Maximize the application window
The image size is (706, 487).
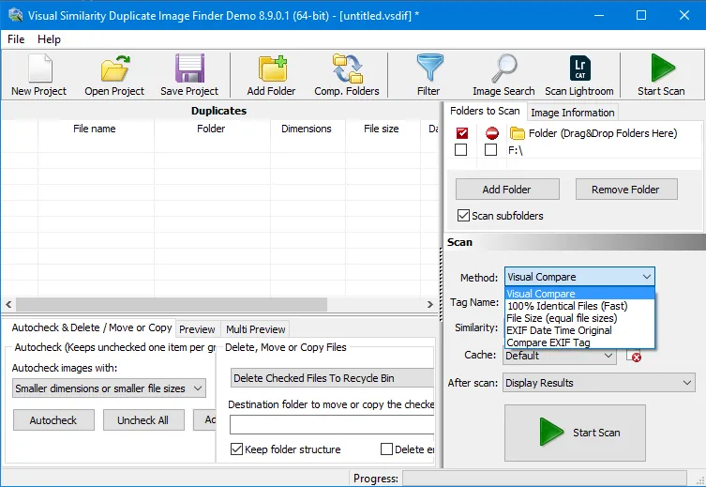pos(641,15)
